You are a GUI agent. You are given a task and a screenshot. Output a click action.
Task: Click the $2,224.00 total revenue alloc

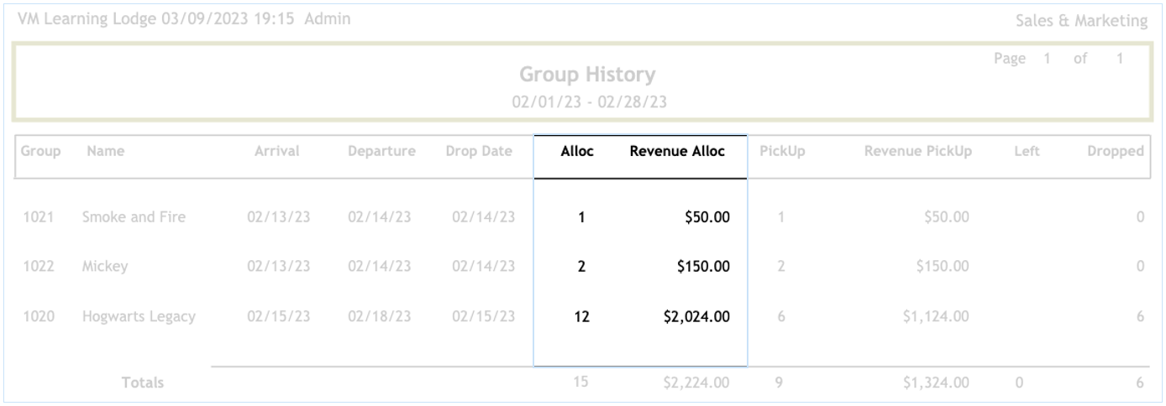pyautogui.click(x=696, y=383)
